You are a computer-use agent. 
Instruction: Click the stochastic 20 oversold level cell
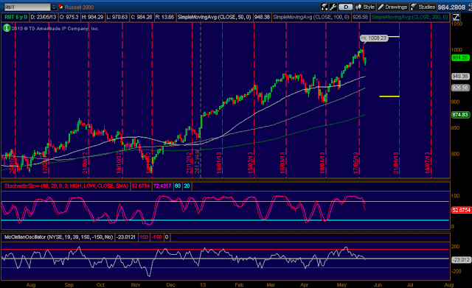pos(187,186)
